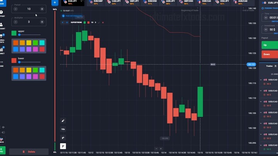This screenshot has height=156, width=278.
Task: Pick blue swatch in the upper palette
Action: click(x=15, y=49)
